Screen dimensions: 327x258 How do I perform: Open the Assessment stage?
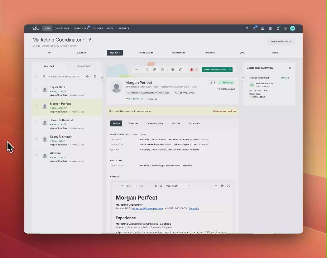[179, 53]
